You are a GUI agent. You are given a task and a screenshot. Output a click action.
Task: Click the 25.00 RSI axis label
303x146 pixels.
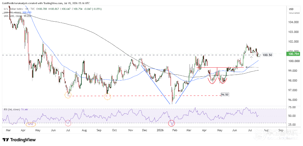[293, 125]
